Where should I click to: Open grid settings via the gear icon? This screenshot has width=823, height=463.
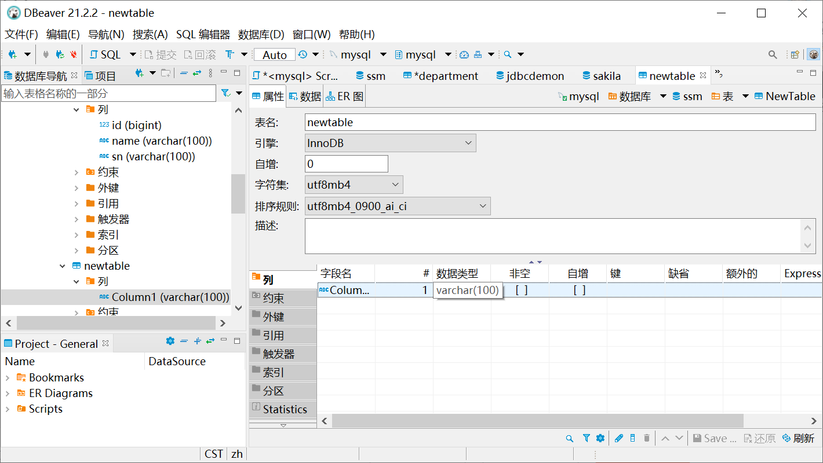coord(600,438)
